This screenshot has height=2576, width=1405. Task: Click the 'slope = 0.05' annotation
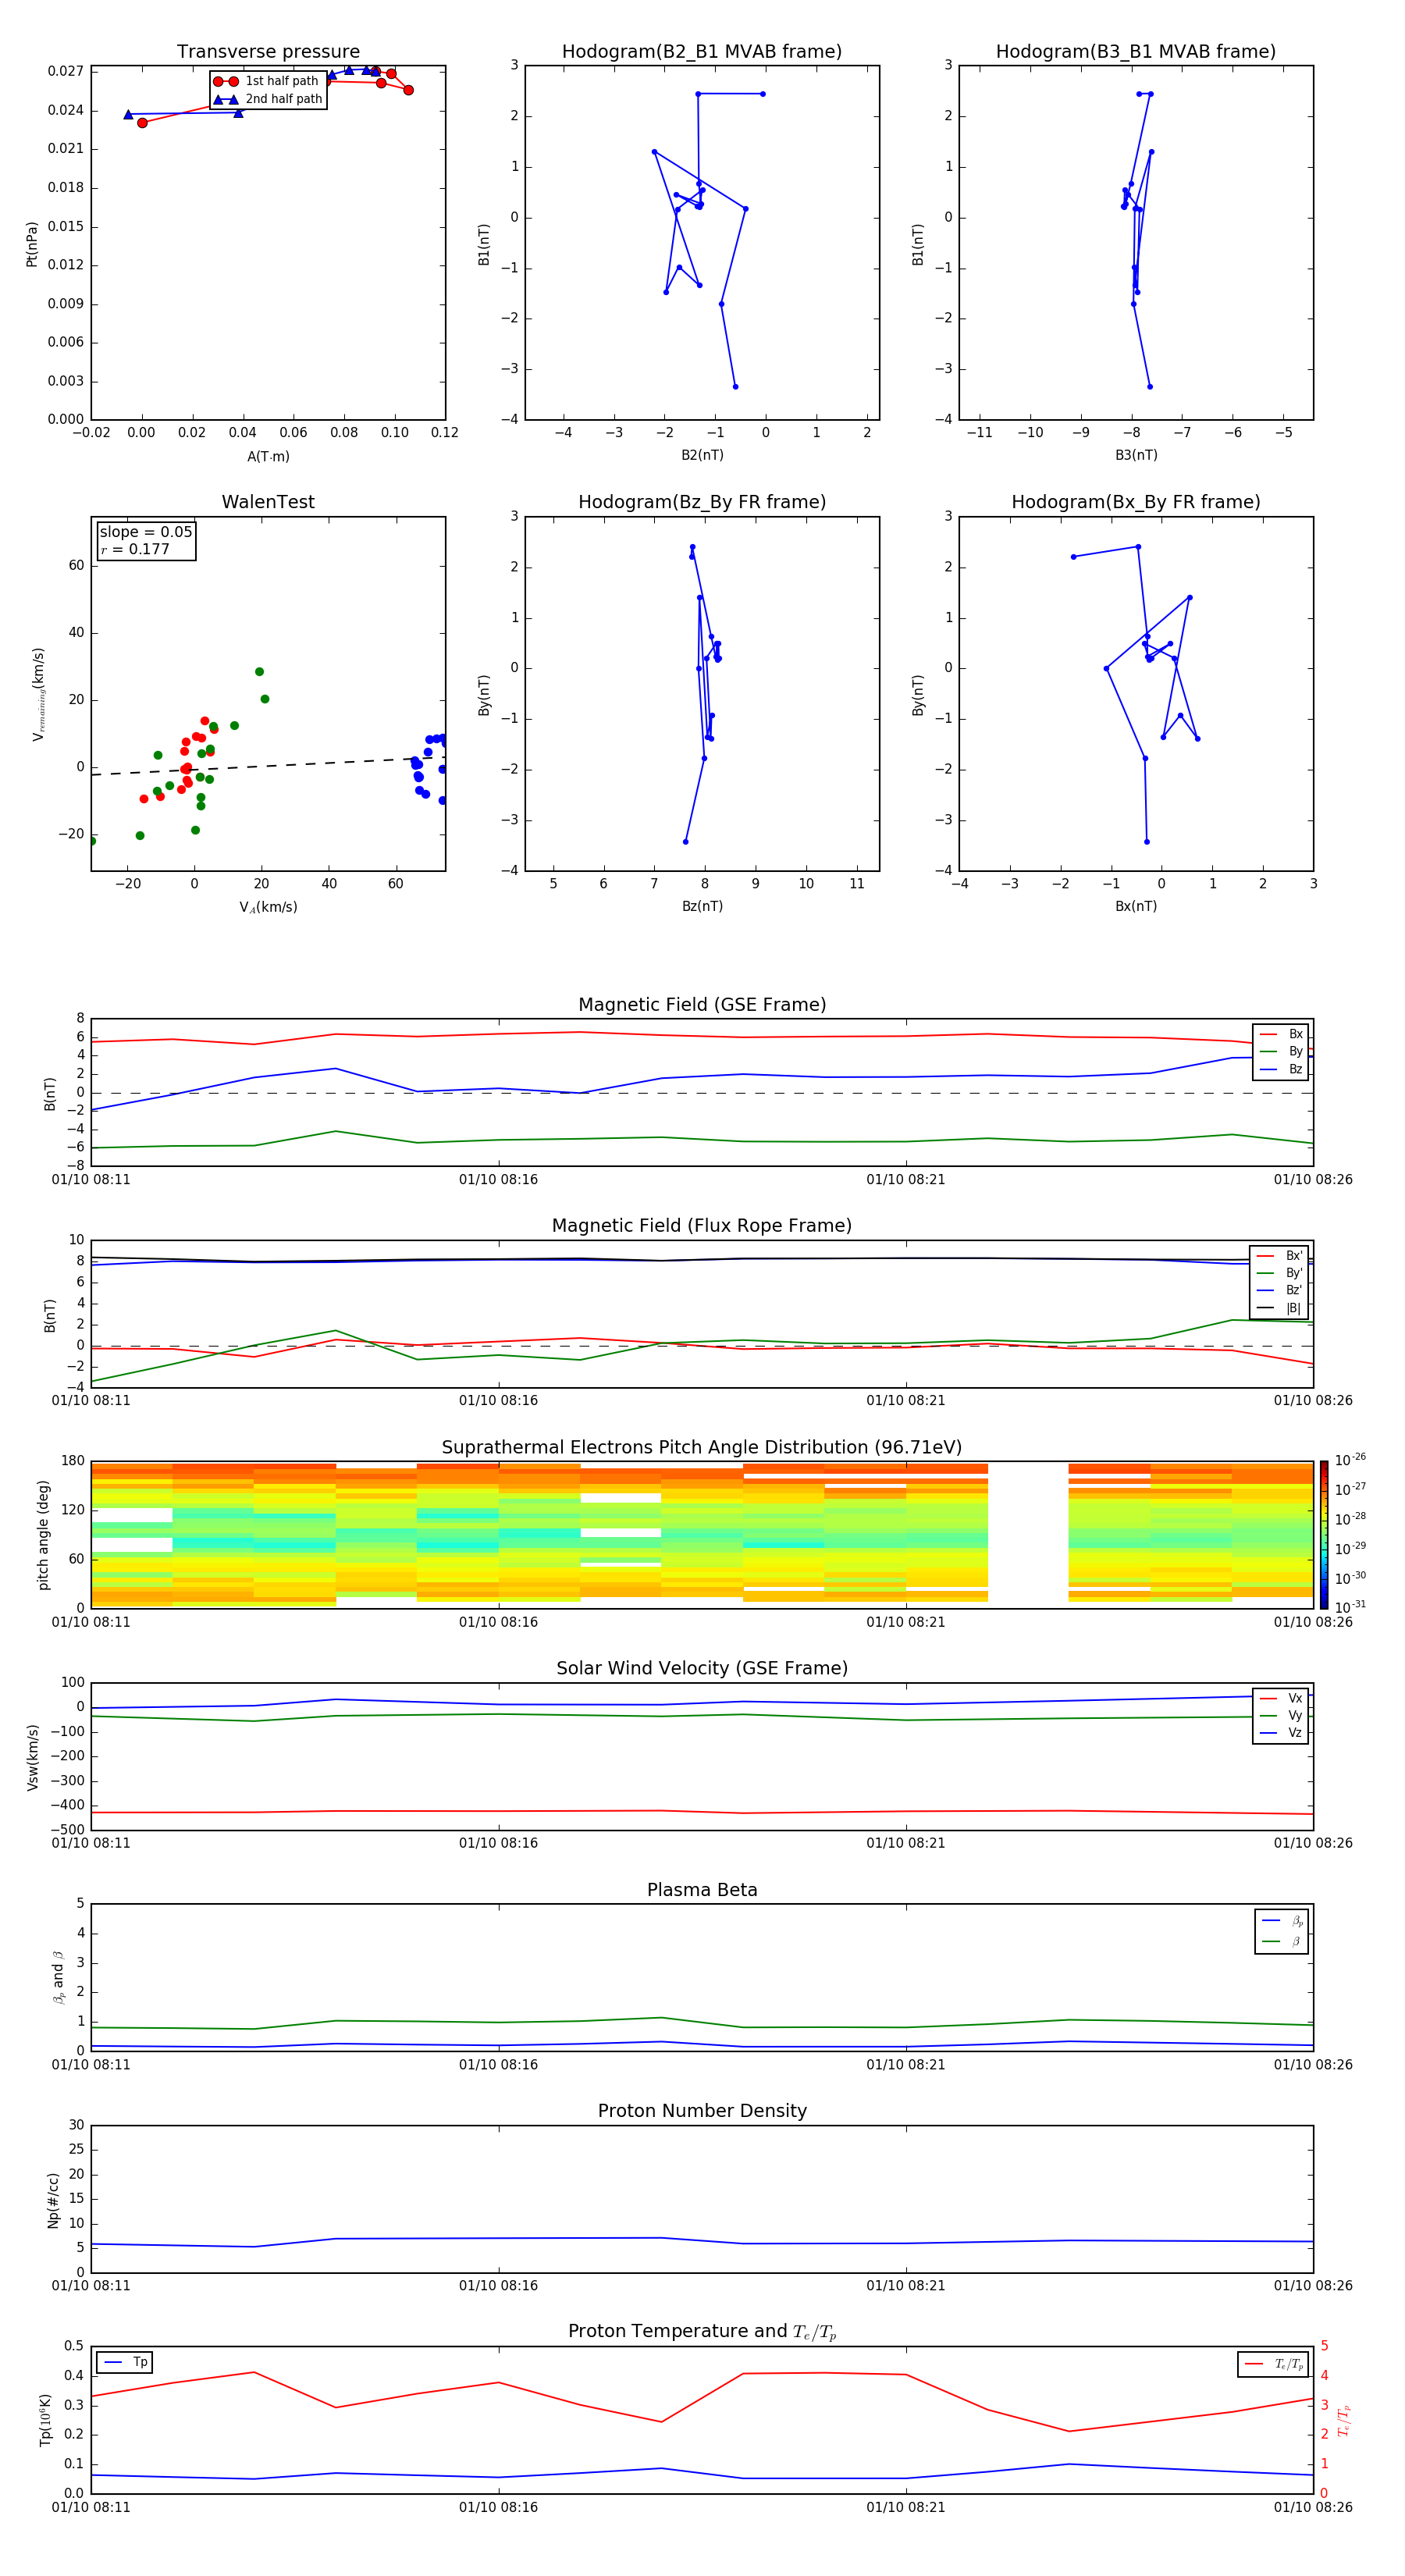point(146,532)
